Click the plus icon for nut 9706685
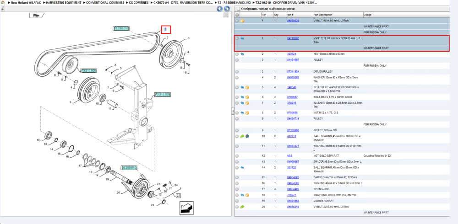 tap(237, 113)
